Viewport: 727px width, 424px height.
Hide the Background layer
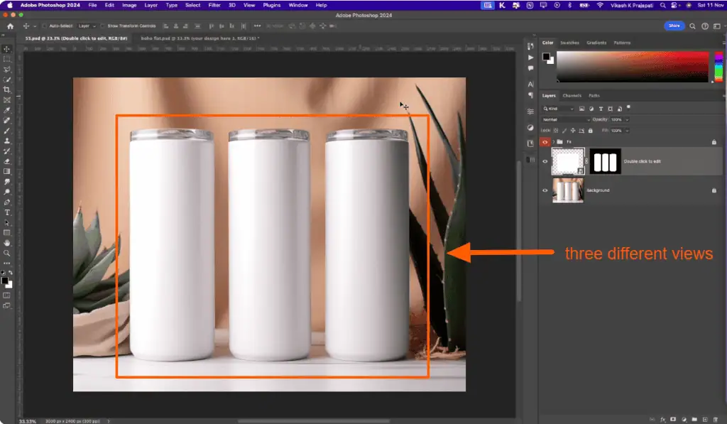pos(545,190)
